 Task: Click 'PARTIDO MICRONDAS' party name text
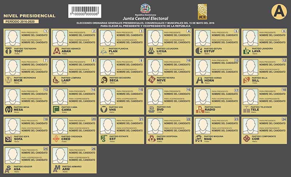pyautogui.click(x=25, y=78)
